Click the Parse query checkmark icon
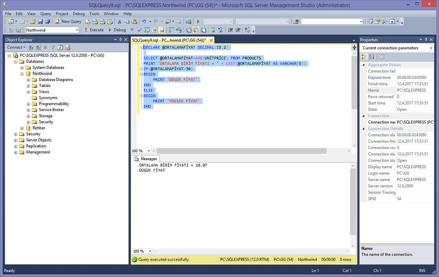This screenshot has height=277, width=439. point(139,30)
